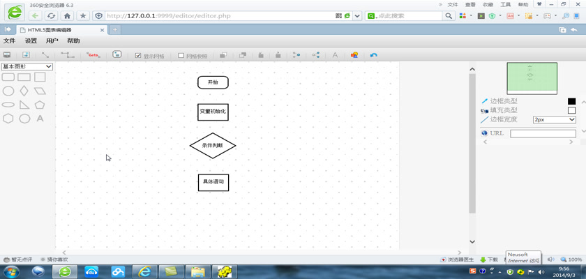Select the diamond shape in palette
586x279 pixels.
pos(24,91)
